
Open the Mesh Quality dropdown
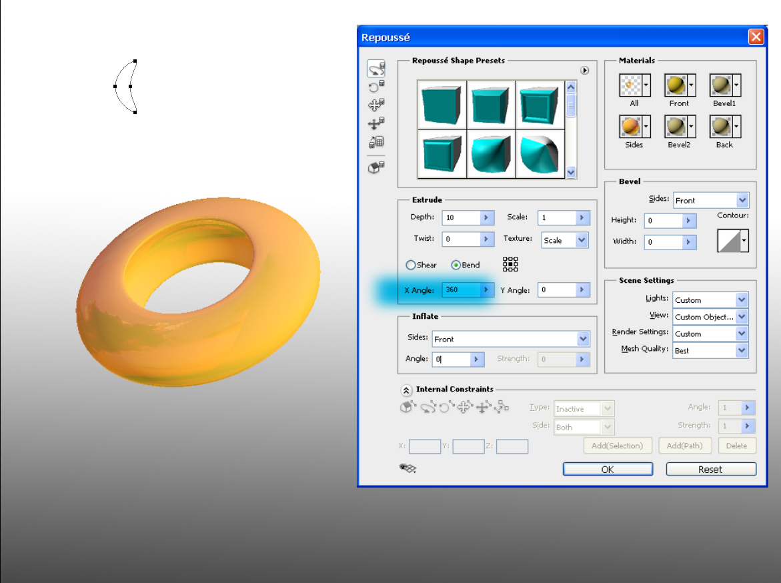(x=710, y=351)
